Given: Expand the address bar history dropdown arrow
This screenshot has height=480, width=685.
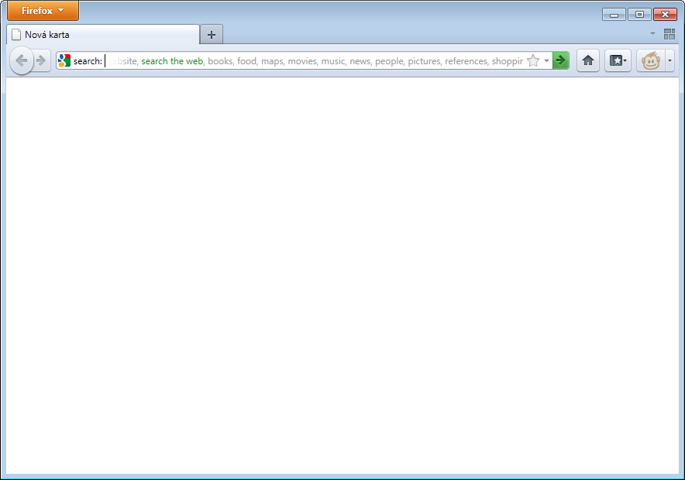Looking at the screenshot, I should (x=546, y=60).
